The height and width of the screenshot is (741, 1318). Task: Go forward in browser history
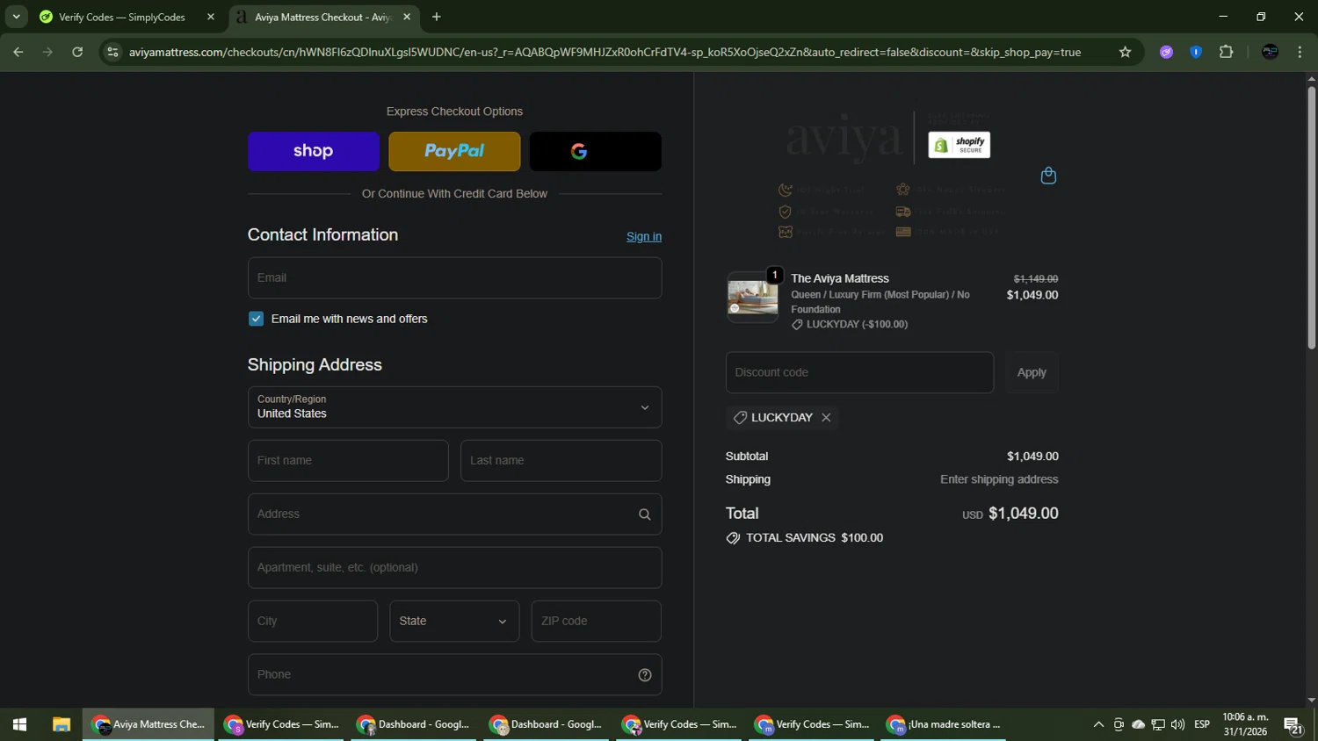(47, 53)
